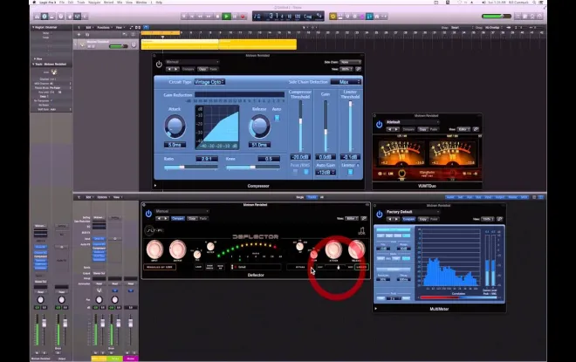This screenshot has width=576, height=362.
Task: Toggle the MultiMeter plugin power button
Action: (380, 215)
